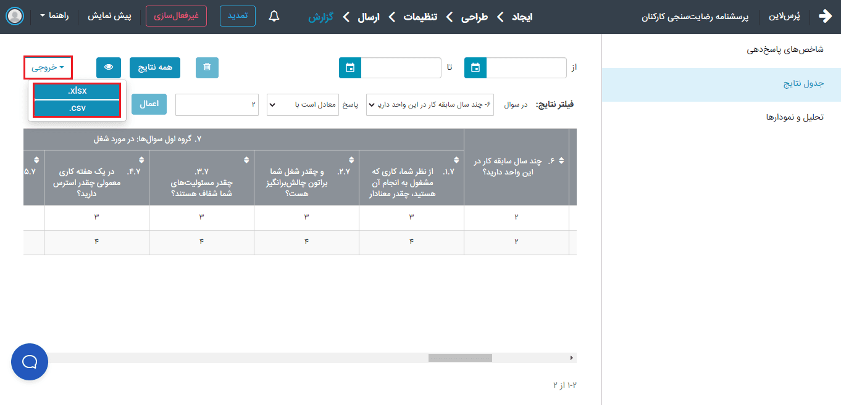Screen dimensions: 841x405
Task: Click the user profile avatar
Action: tap(15, 17)
